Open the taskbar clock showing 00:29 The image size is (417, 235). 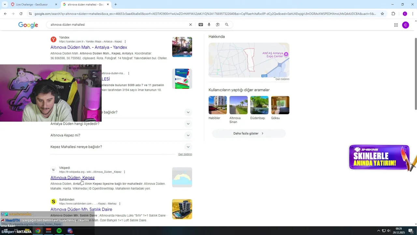(399, 231)
